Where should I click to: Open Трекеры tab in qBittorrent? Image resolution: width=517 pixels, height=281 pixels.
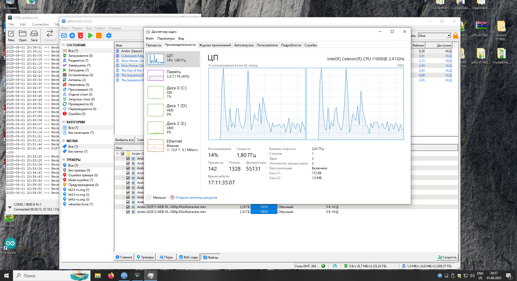[145, 257]
